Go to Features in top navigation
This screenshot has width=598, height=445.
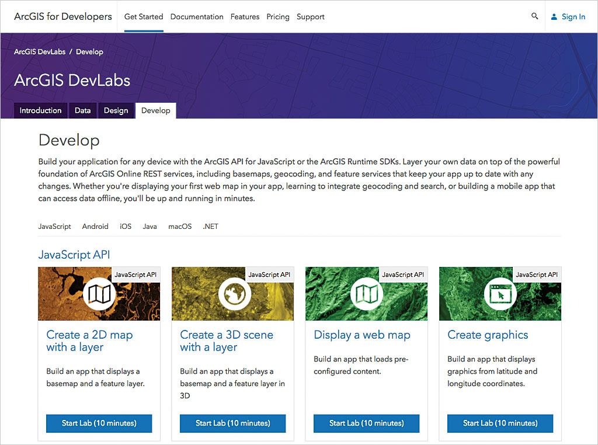coord(245,17)
